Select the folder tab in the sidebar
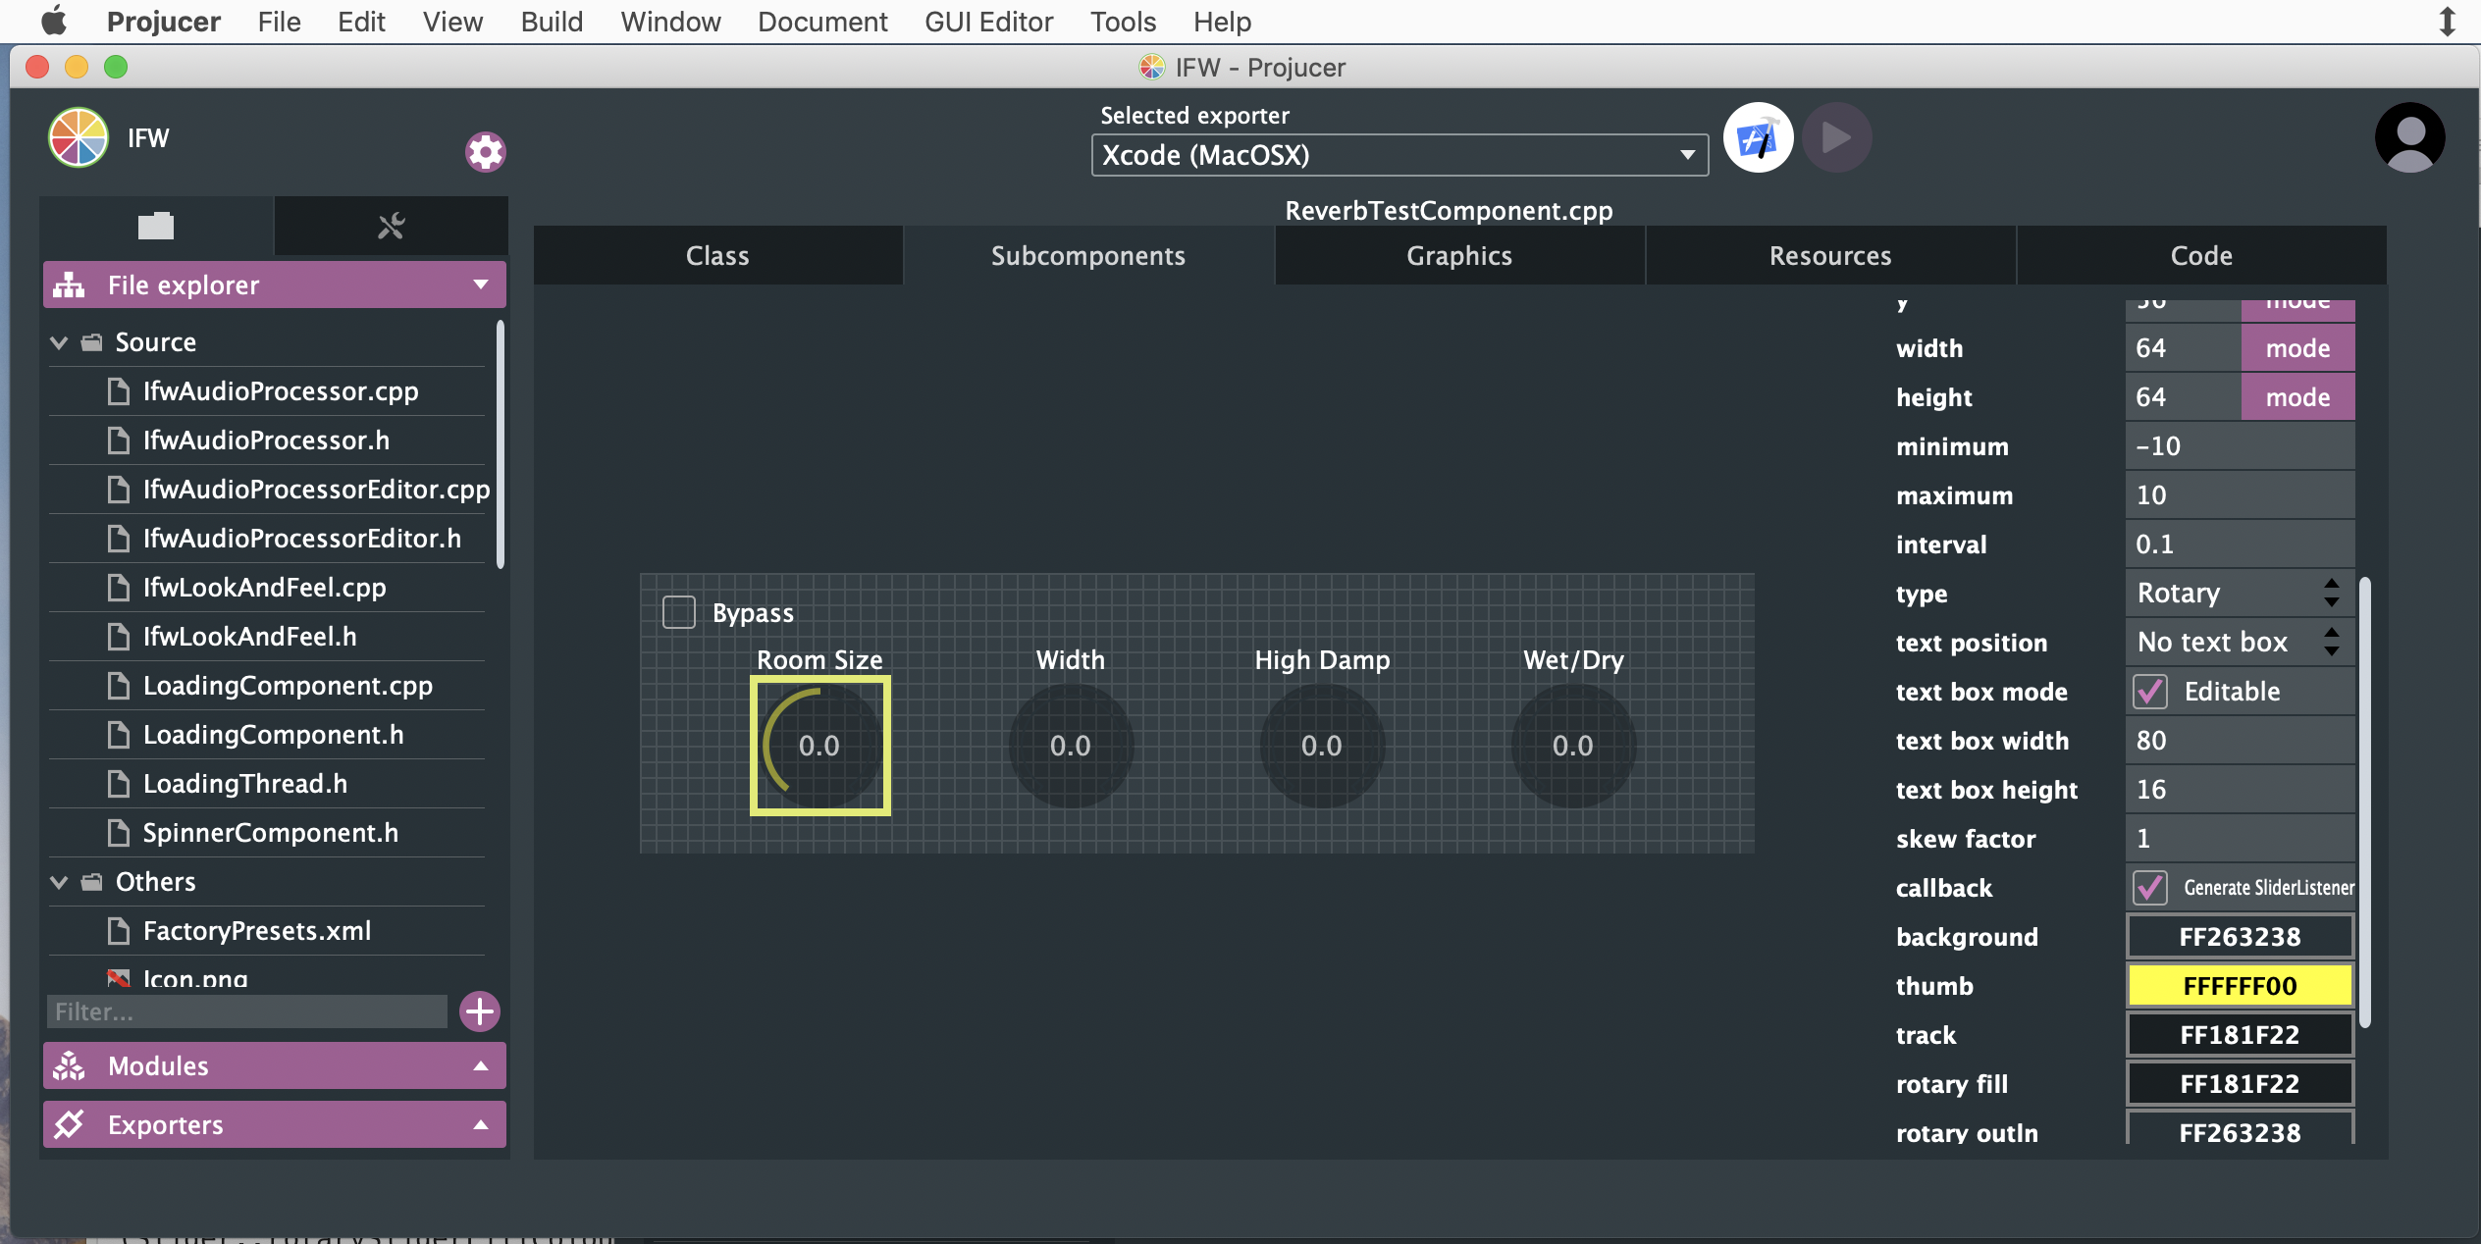Screen dimensions: 2481x1244 click(155, 226)
